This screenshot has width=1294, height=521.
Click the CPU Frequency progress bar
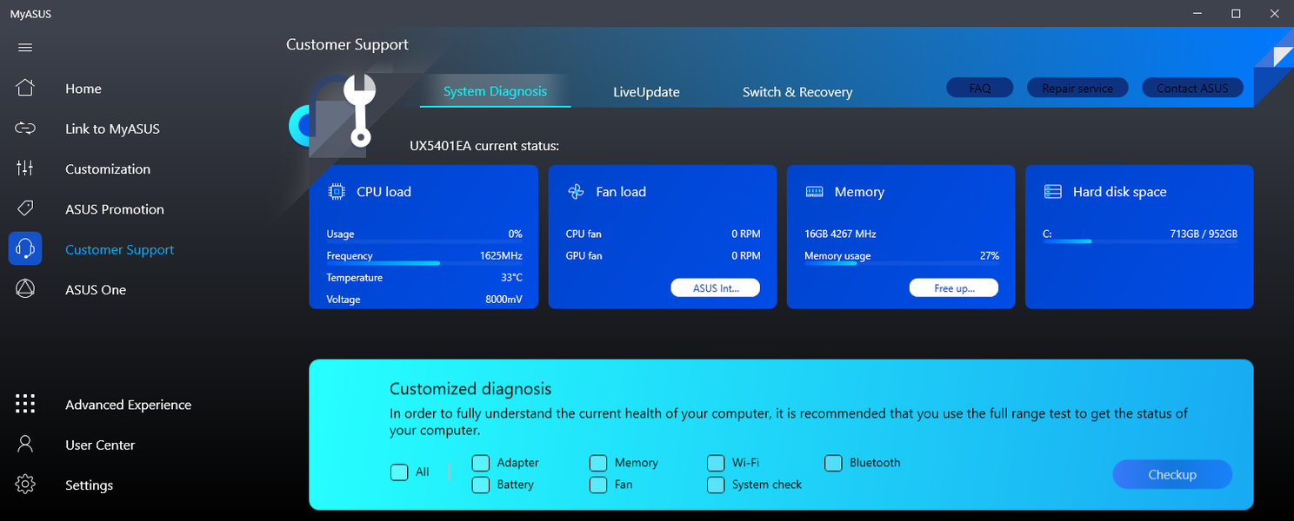(x=424, y=263)
